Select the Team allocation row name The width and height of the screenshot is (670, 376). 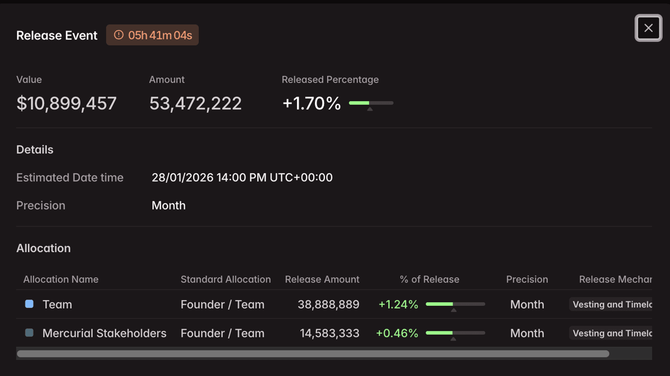[58, 305]
